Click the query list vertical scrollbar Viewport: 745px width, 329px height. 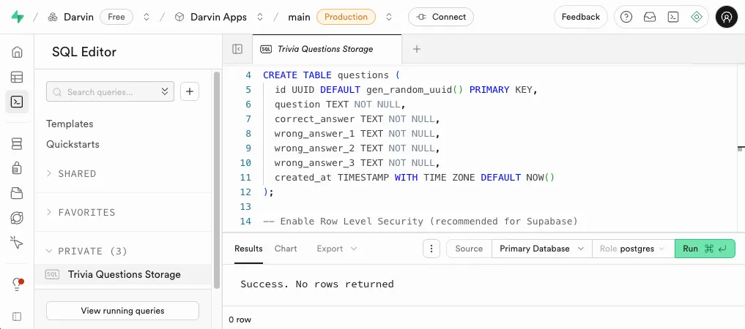pyautogui.click(x=217, y=180)
